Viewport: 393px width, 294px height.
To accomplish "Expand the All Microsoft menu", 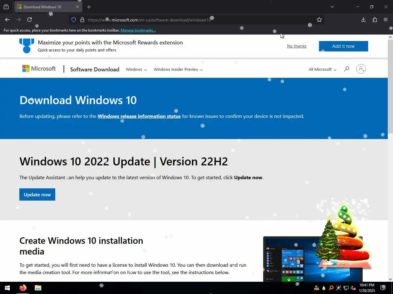I will [x=322, y=70].
